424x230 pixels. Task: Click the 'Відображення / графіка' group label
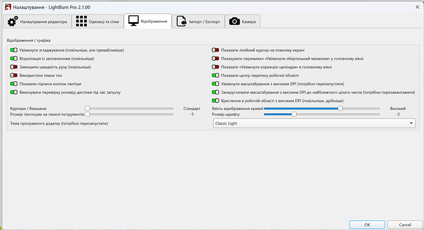(29, 40)
